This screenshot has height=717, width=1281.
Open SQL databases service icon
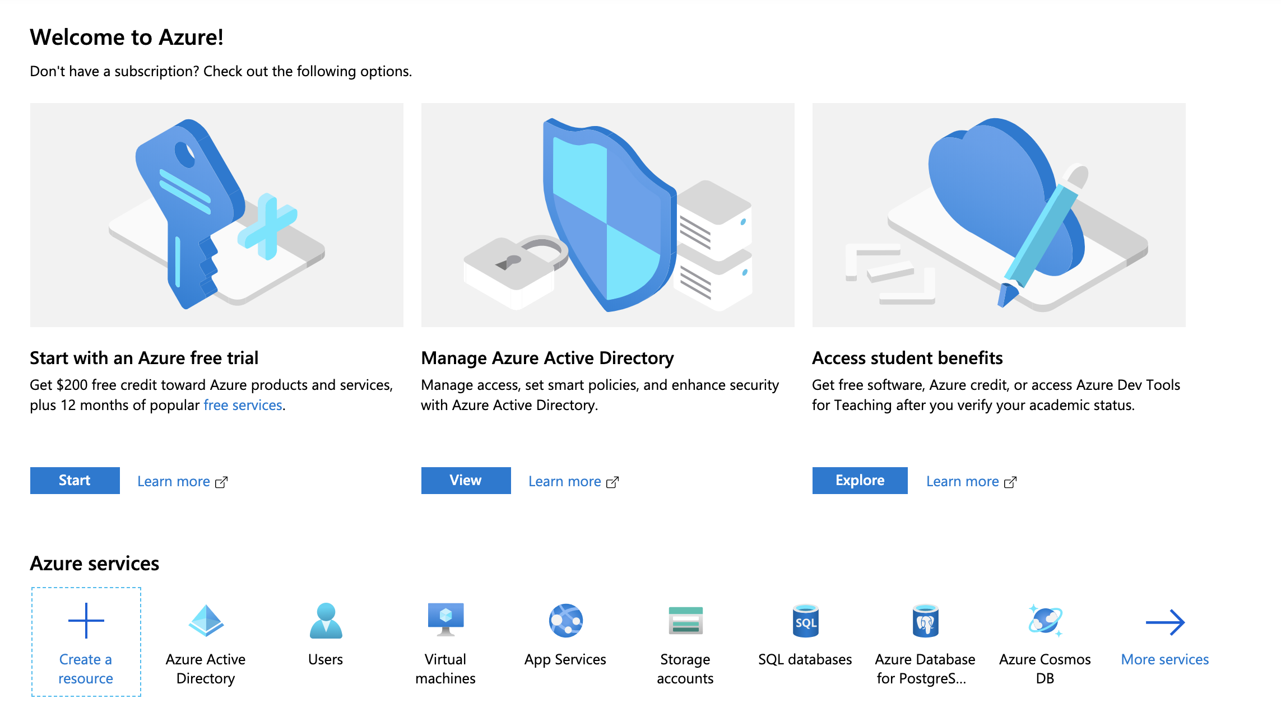[805, 621]
